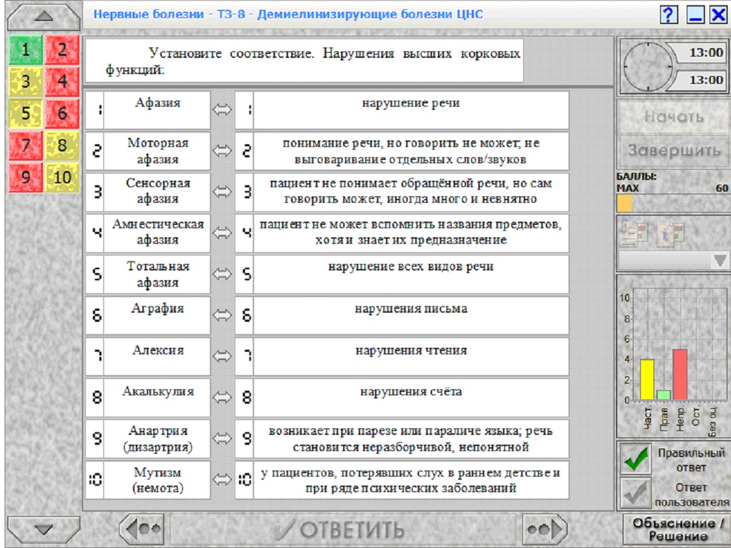This screenshot has width=731, height=548.
Task: Open the first report icon above dropdown
Action: coord(634,232)
